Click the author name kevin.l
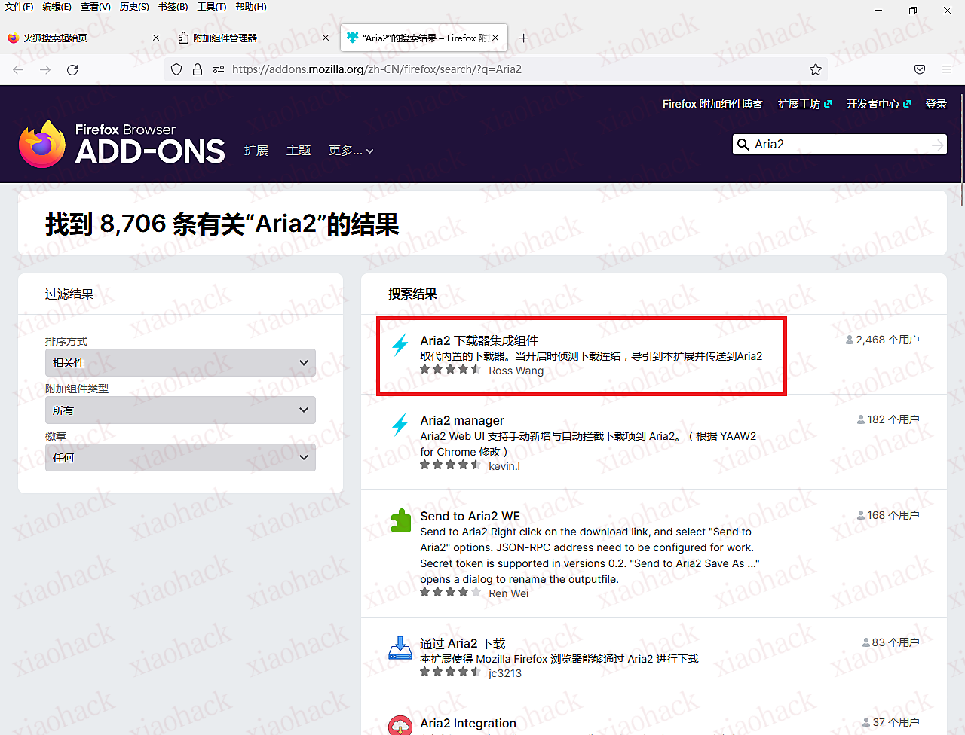This screenshot has height=735, width=965. [x=504, y=466]
